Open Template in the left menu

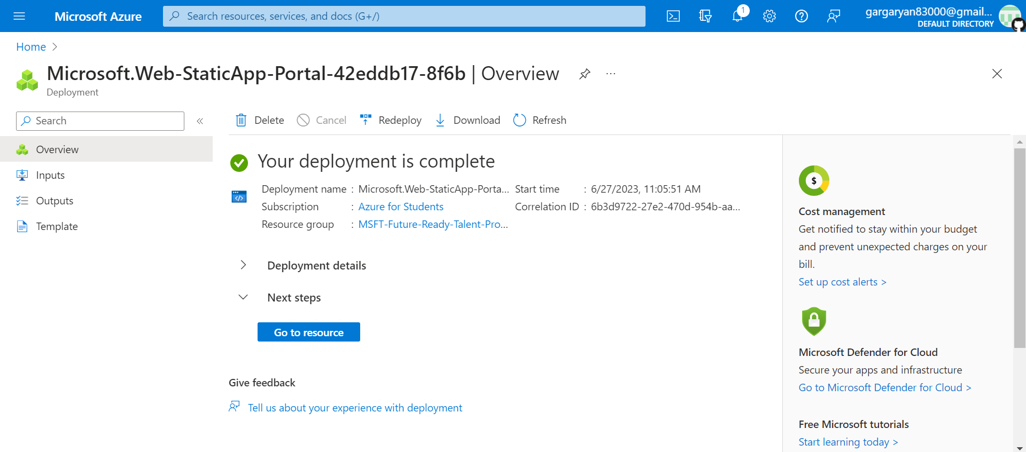[x=106, y=226]
